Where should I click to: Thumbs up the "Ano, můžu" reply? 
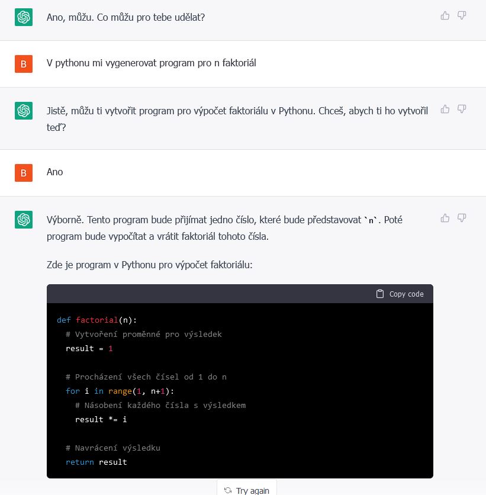[x=445, y=15]
